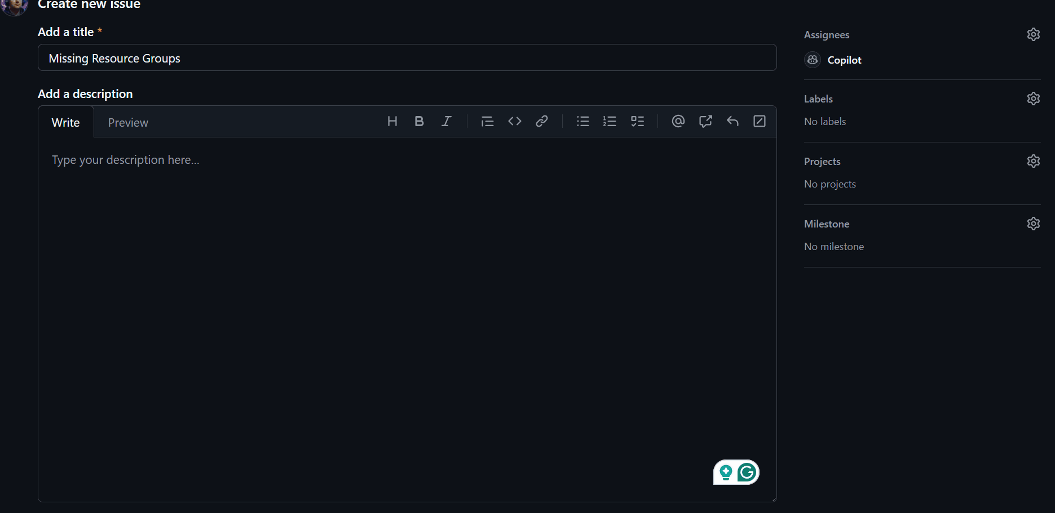The height and width of the screenshot is (513, 1055).
Task: Click the issue title input field
Action: (x=407, y=57)
